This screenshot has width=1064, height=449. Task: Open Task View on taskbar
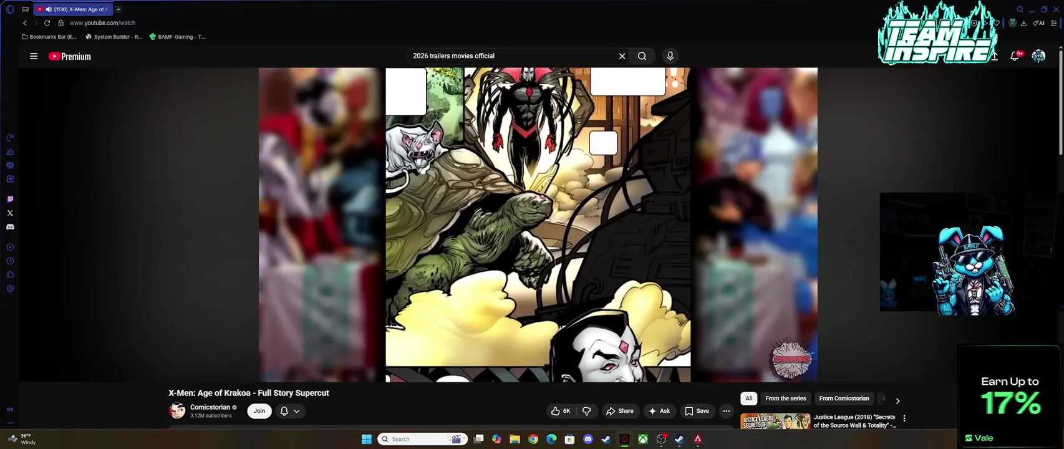(478, 439)
